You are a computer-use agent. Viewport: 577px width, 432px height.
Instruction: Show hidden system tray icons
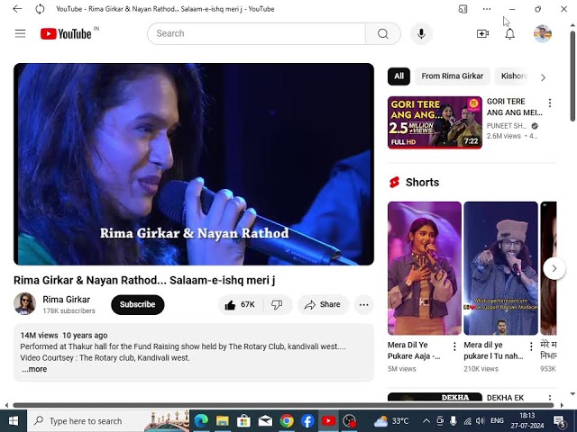click(x=426, y=421)
